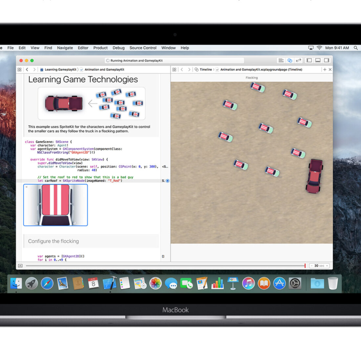Open the 30 sec duration stepper menu

tap(319, 266)
